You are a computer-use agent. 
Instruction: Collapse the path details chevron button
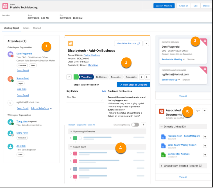click(69, 77)
